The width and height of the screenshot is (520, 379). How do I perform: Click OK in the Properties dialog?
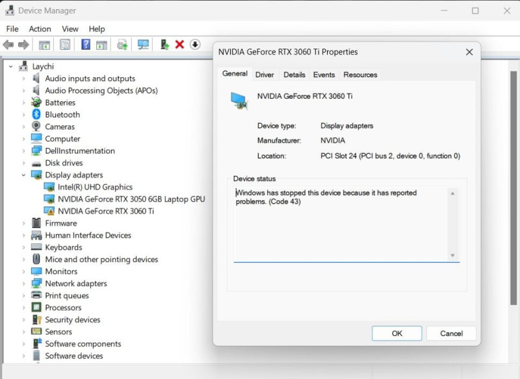click(397, 334)
